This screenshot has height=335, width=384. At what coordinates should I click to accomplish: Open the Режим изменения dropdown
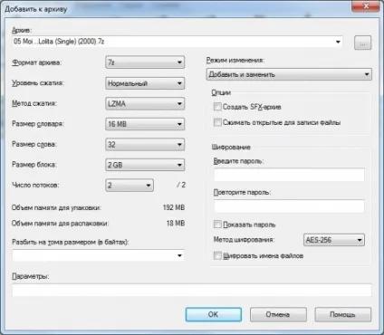(289, 74)
